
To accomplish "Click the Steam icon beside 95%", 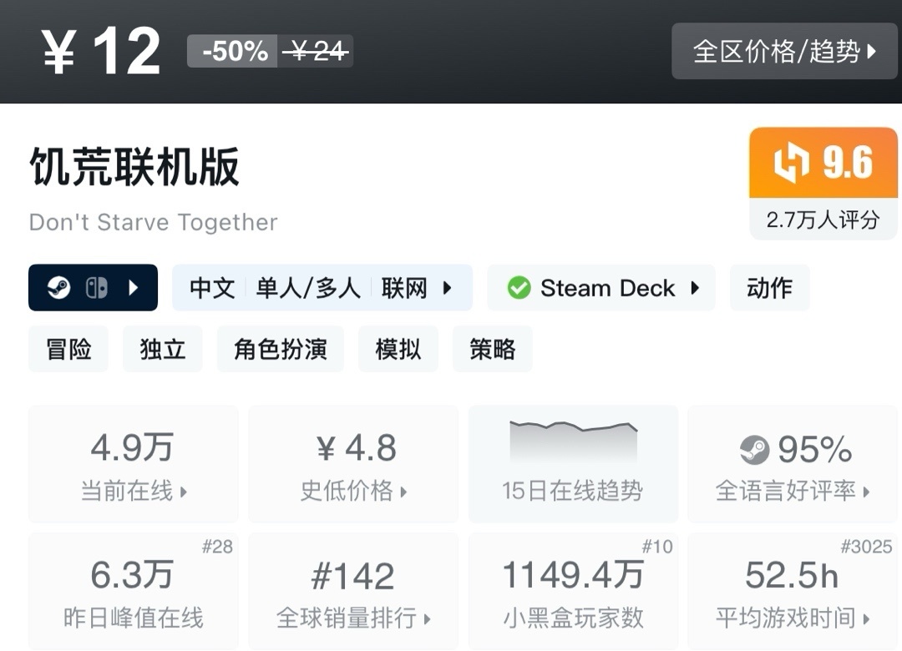I will click(x=754, y=451).
